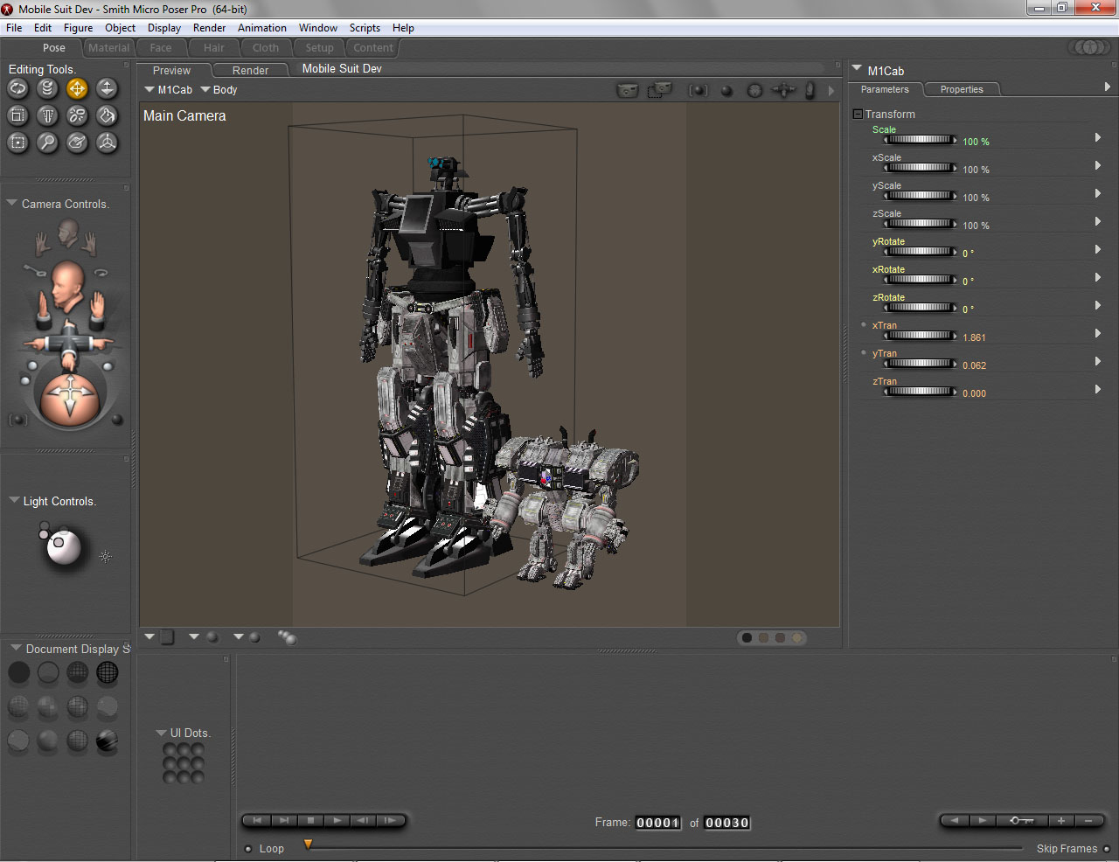Image resolution: width=1119 pixels, height=862 pixels.
Task: Open the options arrow for the Scale dial
Action: pyautogui.click(x=1098, y=137)
